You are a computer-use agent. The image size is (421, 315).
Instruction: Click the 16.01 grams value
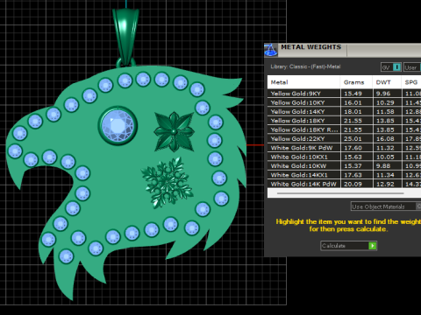(x=353, y=102)
